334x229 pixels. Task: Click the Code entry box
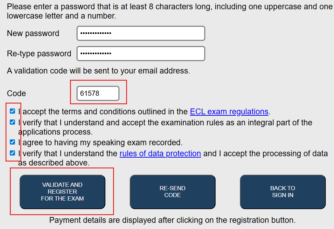98,93
